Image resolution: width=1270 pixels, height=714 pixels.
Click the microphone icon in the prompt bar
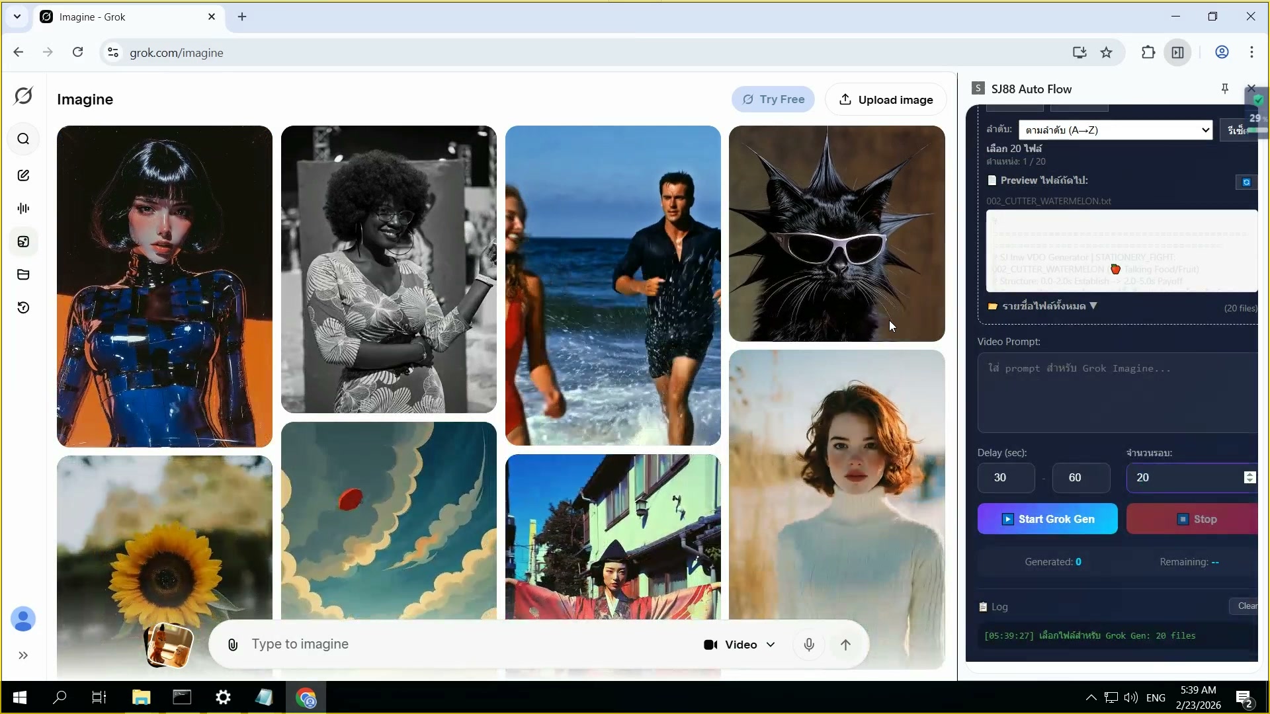(808, 645)
